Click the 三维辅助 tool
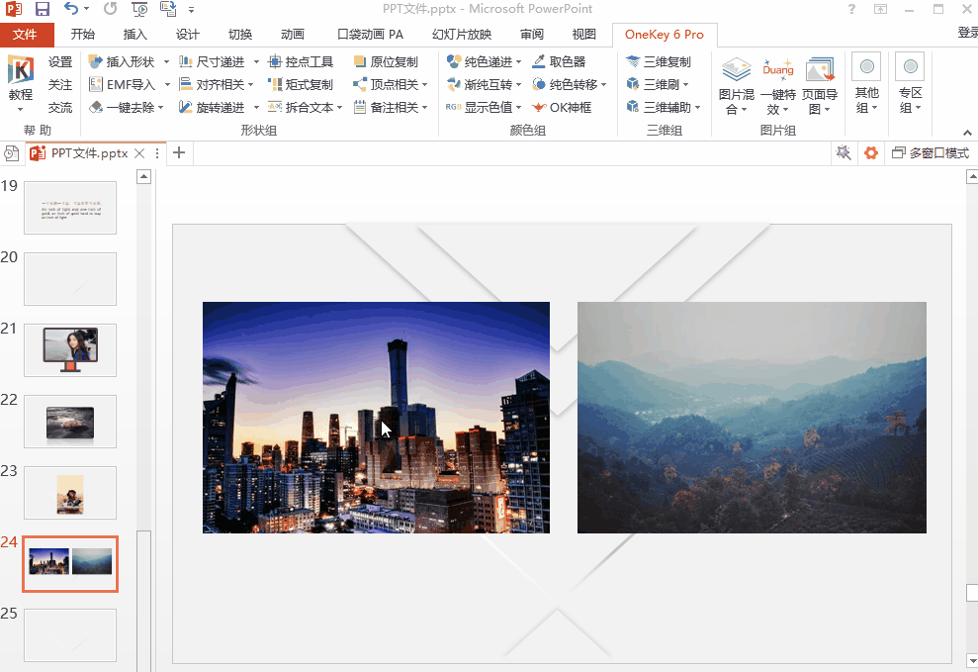The height and width of the screenshot is (672, 978). (664, 107)
